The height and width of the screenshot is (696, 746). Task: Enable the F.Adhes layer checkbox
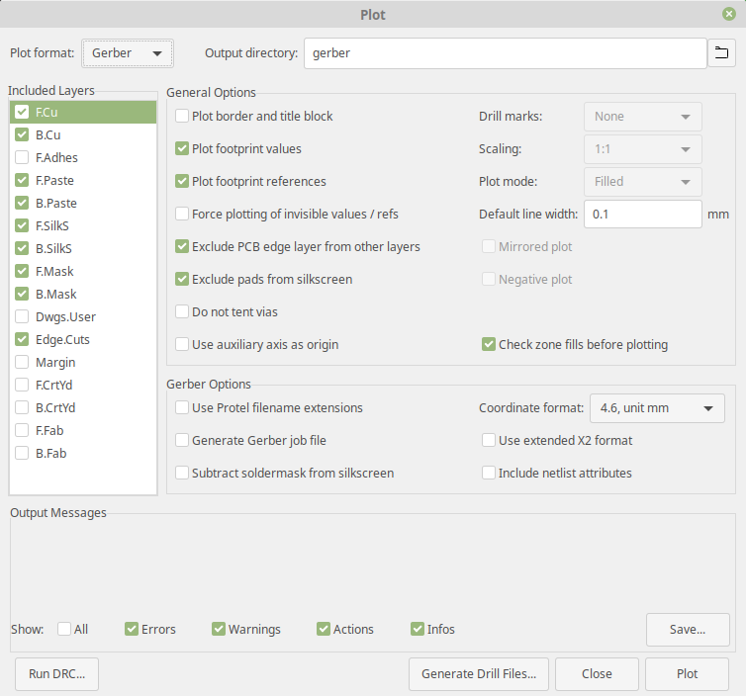[22, 158]
